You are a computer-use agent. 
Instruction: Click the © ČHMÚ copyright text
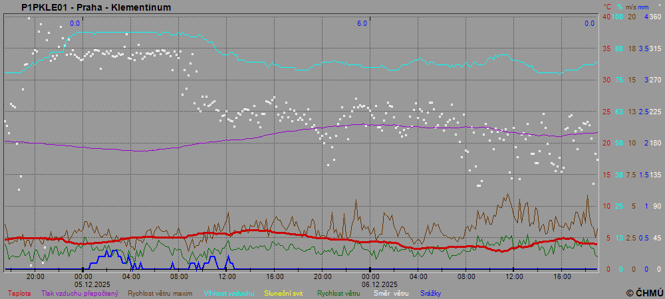[x=644, y=292]
